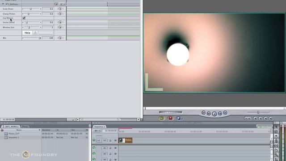This screenshot has height=161, width=286.
Task: Open the F_Deflicker filter options dropdown
Action: tap(63, 4)
